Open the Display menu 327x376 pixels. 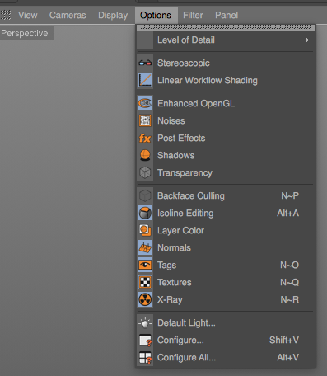coord(113,15)
